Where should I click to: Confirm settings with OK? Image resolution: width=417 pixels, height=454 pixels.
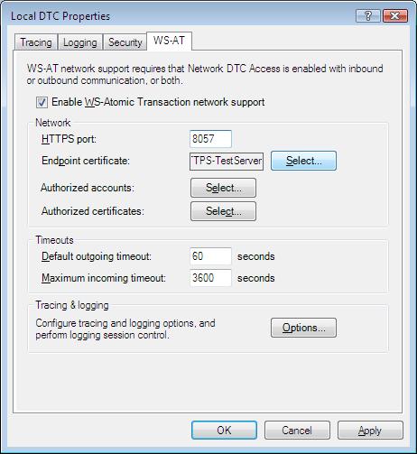pyautogui.click(x=224, y=430)
